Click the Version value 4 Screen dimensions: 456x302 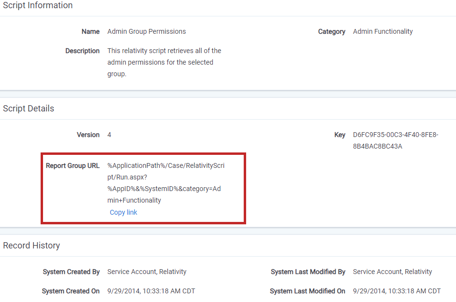(x=109, y=135)
